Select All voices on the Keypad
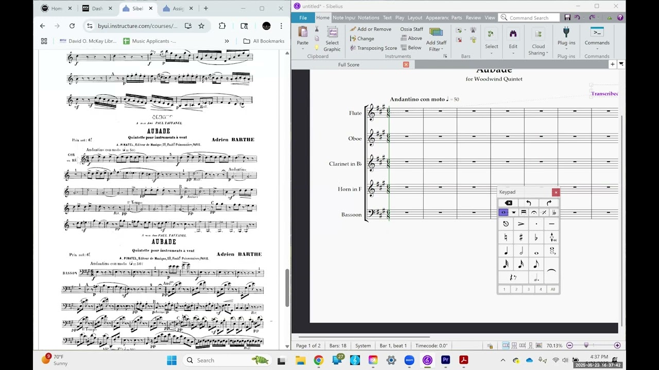This screenshot has width=659, height=370. tap(553, 289)
